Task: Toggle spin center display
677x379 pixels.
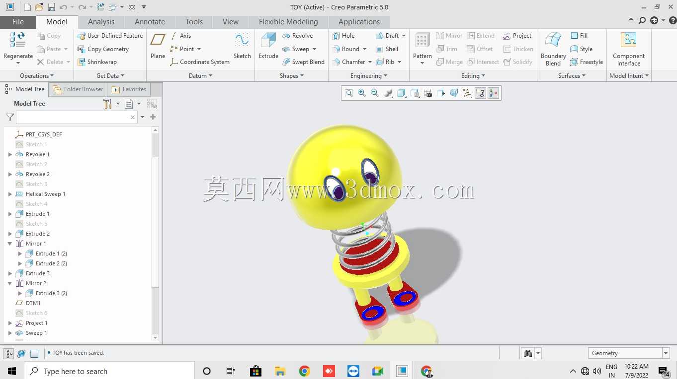Action: tap(493, 93)
